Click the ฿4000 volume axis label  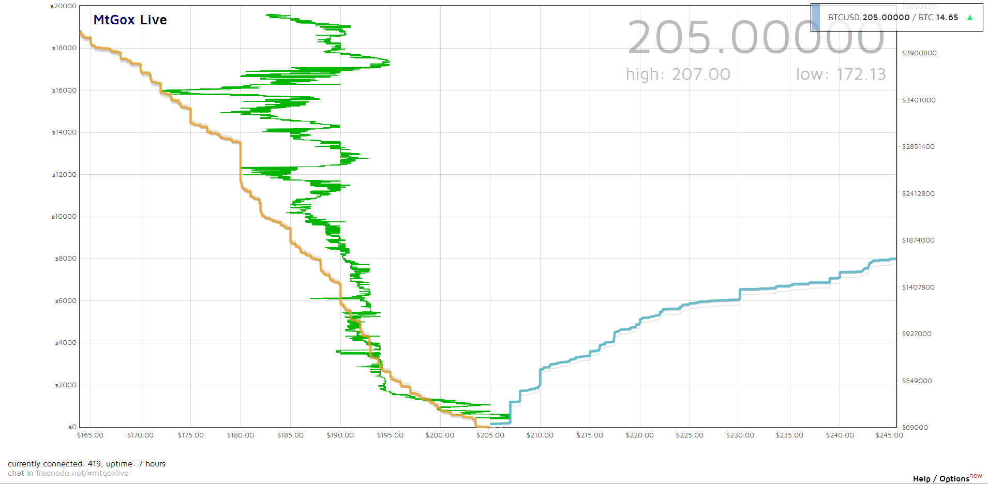point(66,343)
